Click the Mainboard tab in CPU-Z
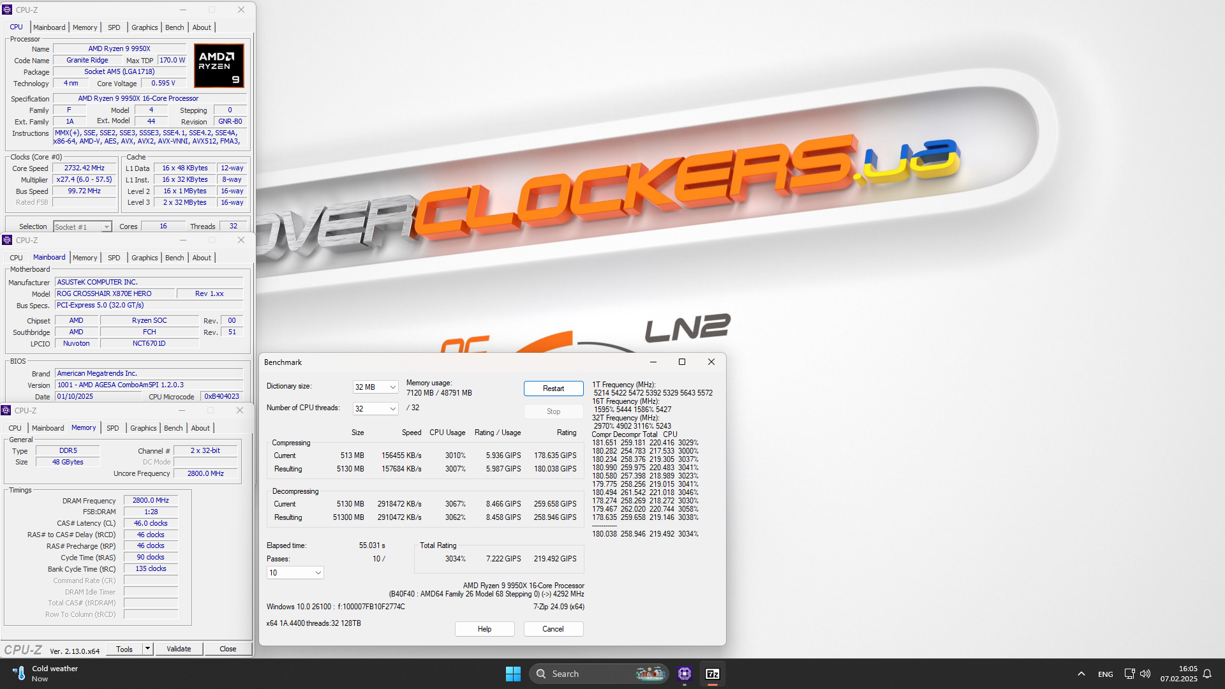The width and height of the screenshot is (1225, 689). tap(48, 27)
